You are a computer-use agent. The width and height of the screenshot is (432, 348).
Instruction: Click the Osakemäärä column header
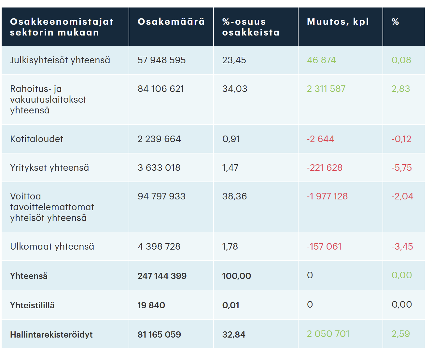(x=171, y=22)
